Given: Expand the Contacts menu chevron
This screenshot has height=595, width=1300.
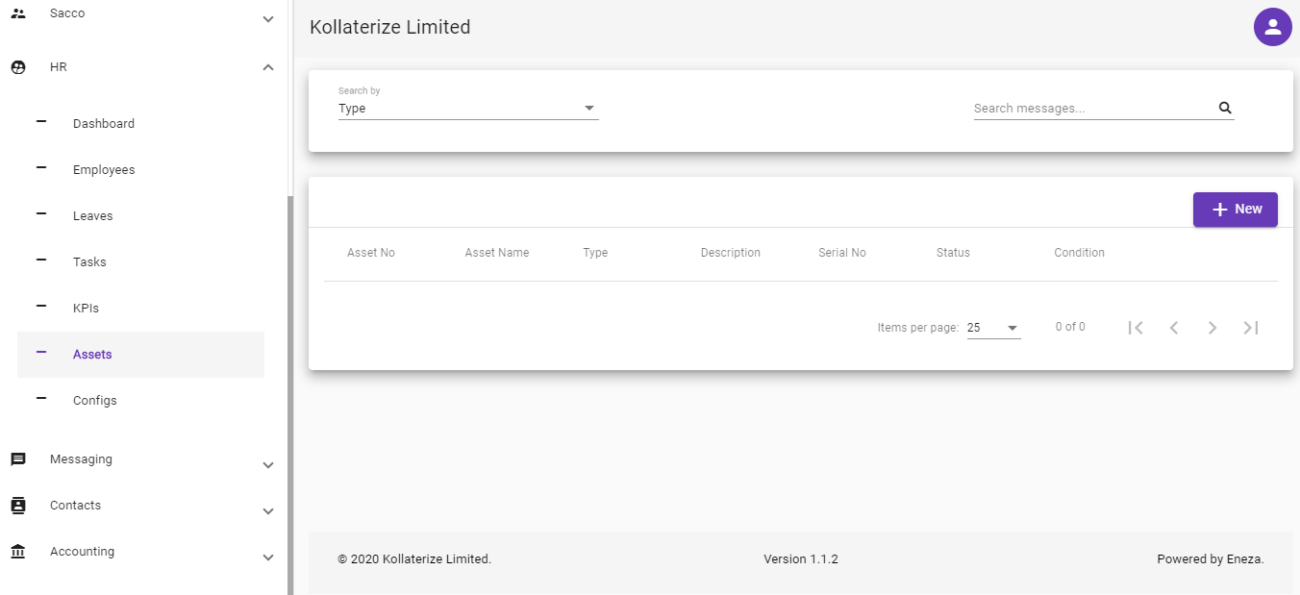Looking at the screenshot, I should pyautogui.click(x=268, y=511).
